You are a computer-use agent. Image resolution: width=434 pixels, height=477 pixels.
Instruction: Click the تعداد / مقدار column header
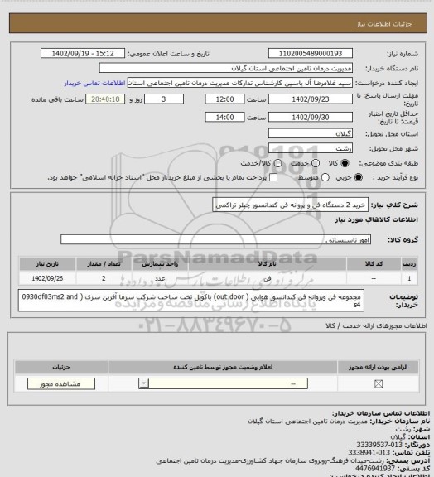pos(104,263)
